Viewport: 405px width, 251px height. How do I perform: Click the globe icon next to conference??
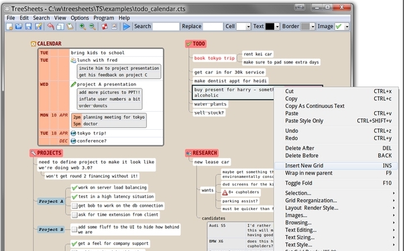click(73, 141)
